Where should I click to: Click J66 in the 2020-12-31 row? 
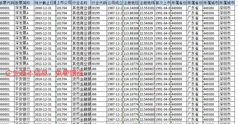[x=99, y=110]
